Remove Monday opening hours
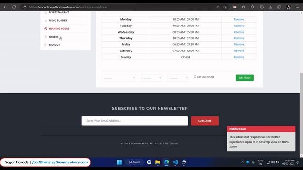This screenshot has height=170, width=303. tap(239, 19)
